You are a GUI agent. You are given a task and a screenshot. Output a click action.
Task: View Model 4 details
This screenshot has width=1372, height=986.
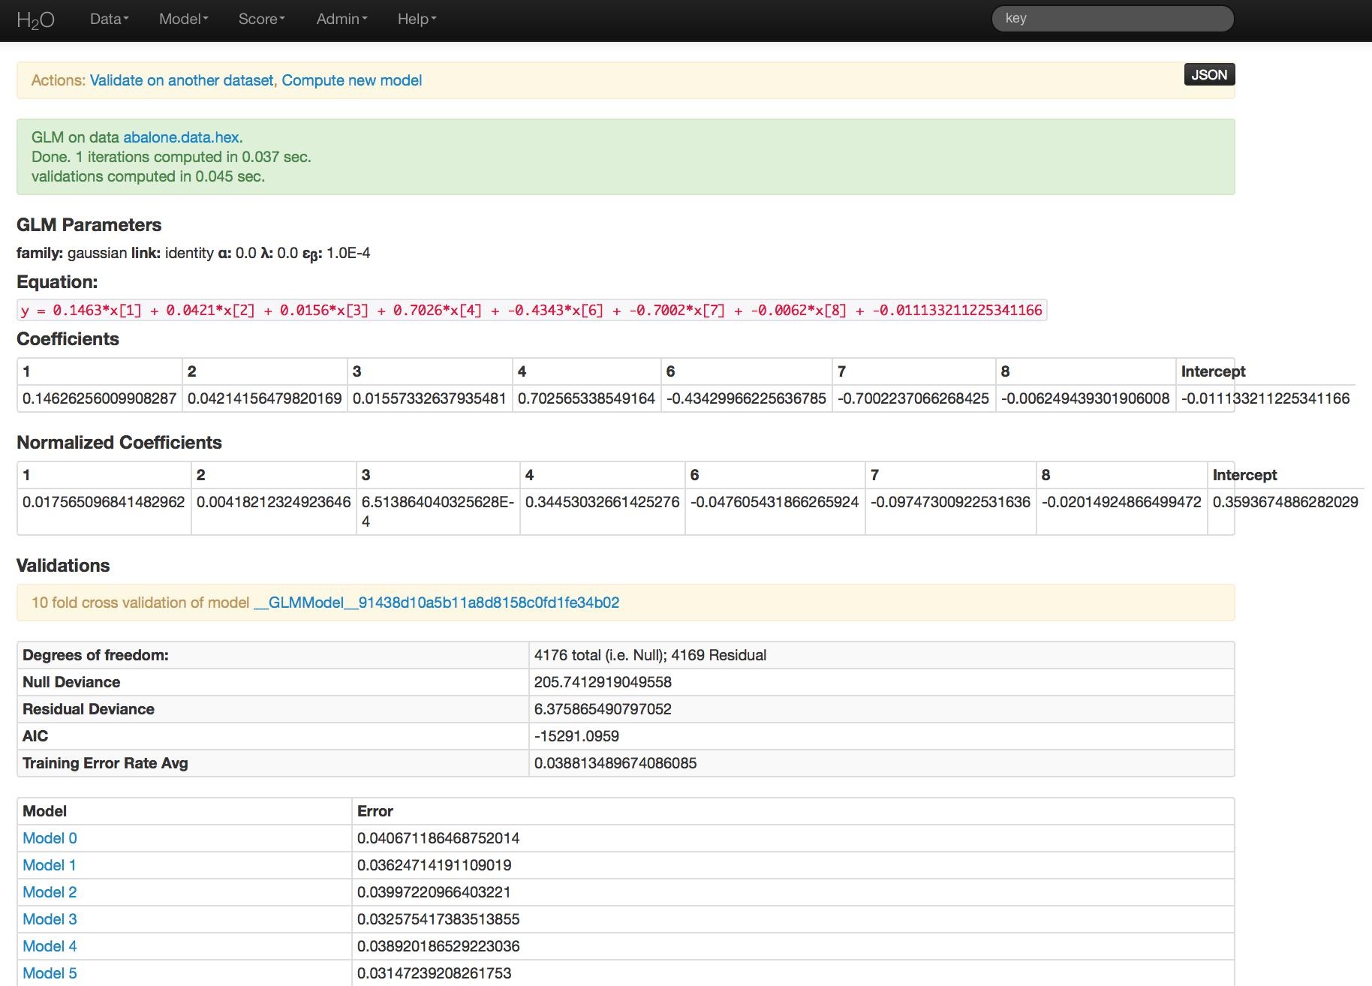(50, 946)
